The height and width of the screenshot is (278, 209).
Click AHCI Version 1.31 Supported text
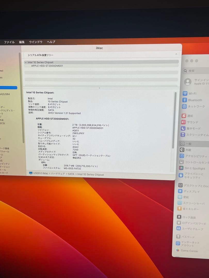(x=64, y=113)
